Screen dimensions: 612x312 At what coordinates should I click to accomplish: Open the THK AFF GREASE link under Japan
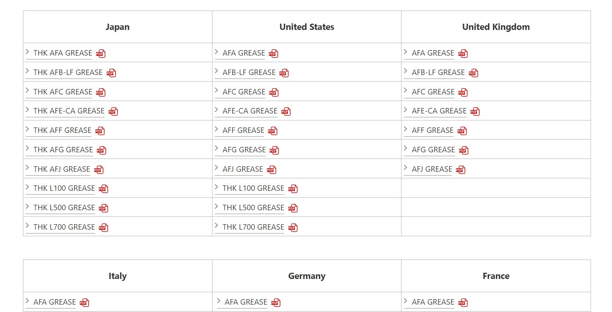coord(62,131)
